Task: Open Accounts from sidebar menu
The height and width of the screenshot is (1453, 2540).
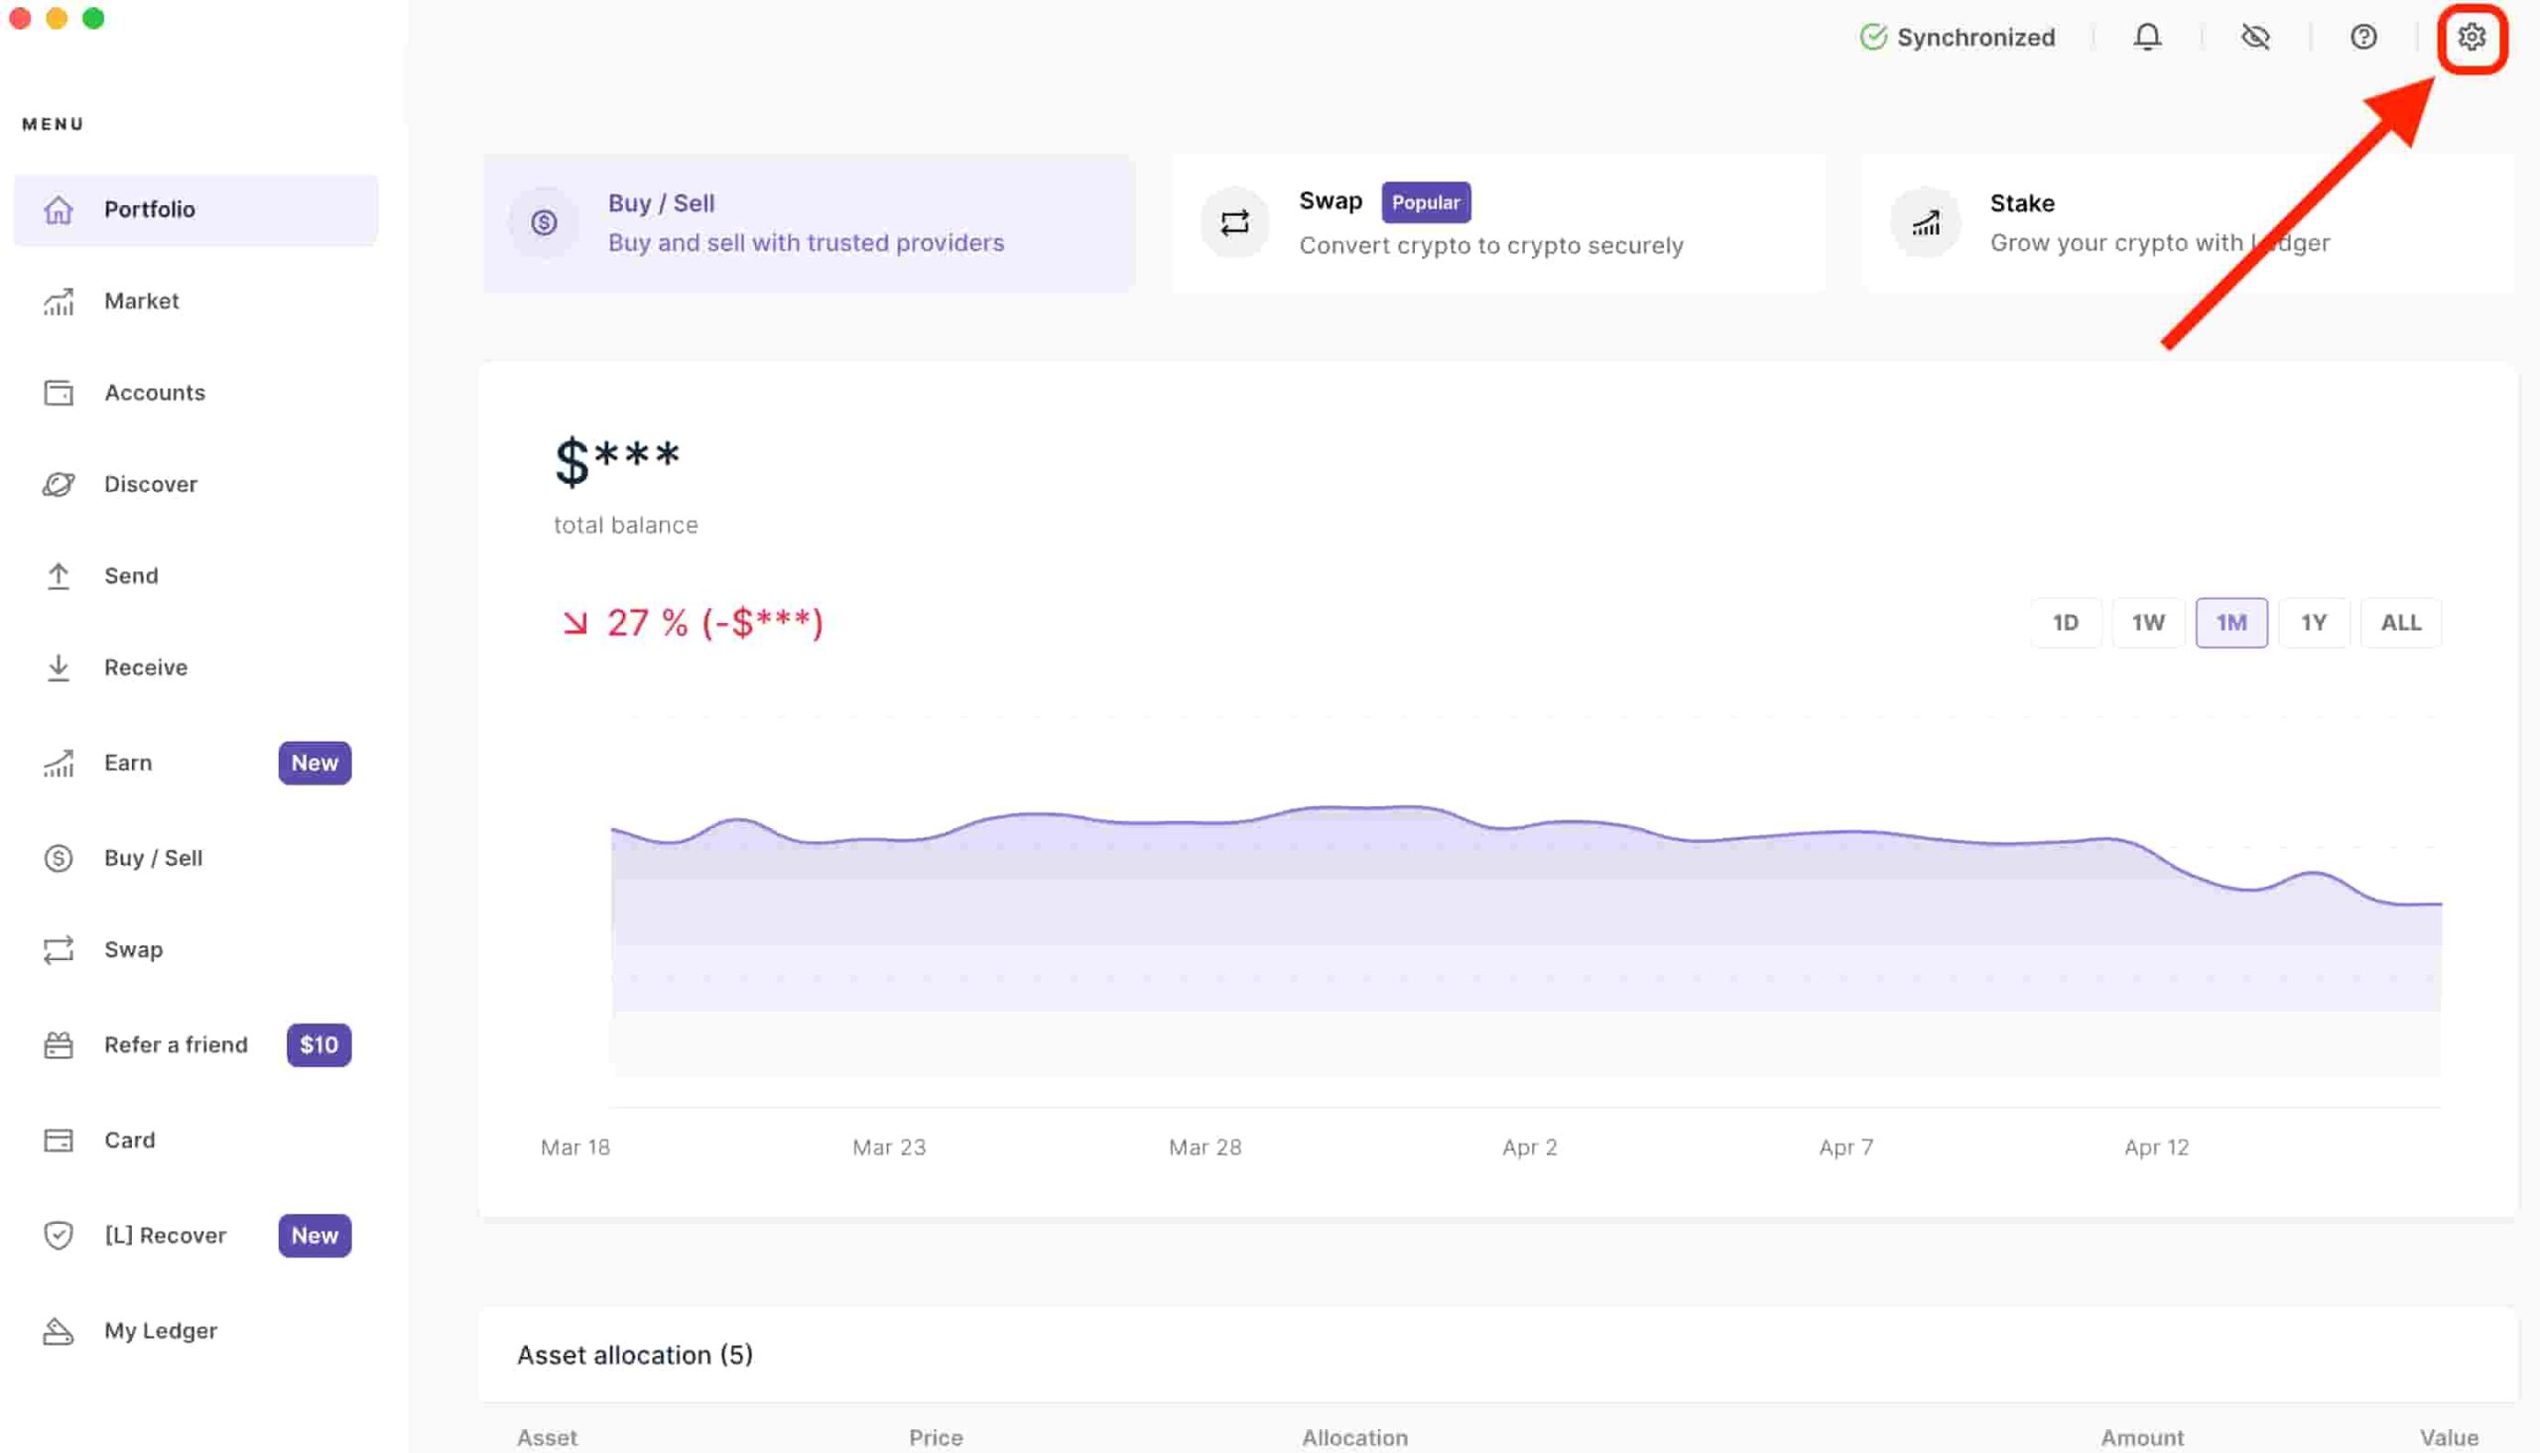Action: point(154,393)
